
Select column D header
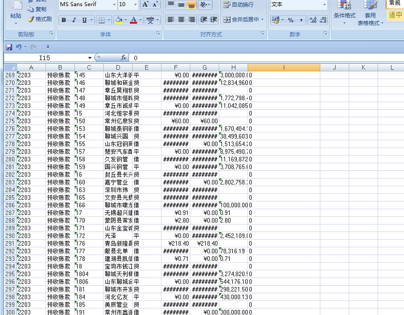coord(118,68)
